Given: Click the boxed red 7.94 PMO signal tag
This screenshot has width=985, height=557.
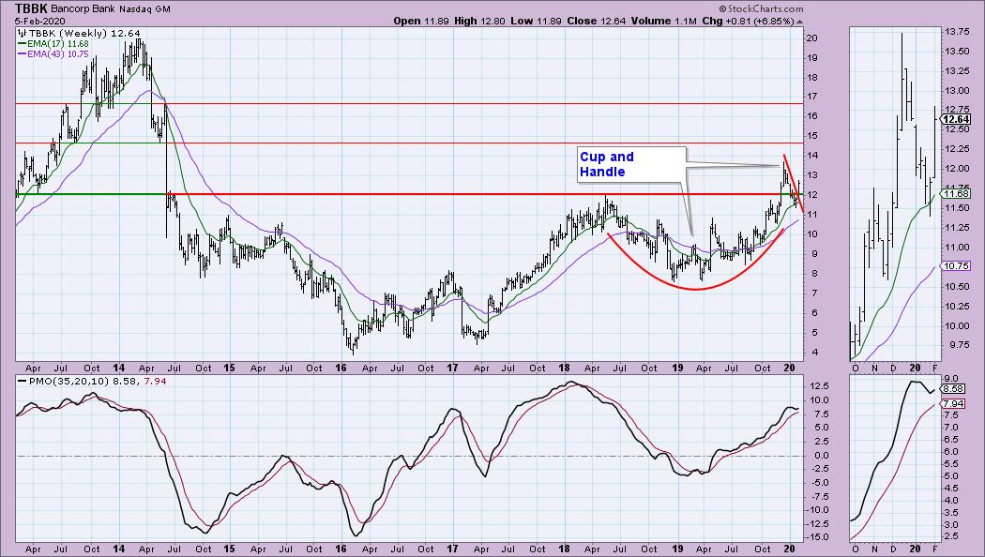Looking at the screenshot, I should click(952, 404).
